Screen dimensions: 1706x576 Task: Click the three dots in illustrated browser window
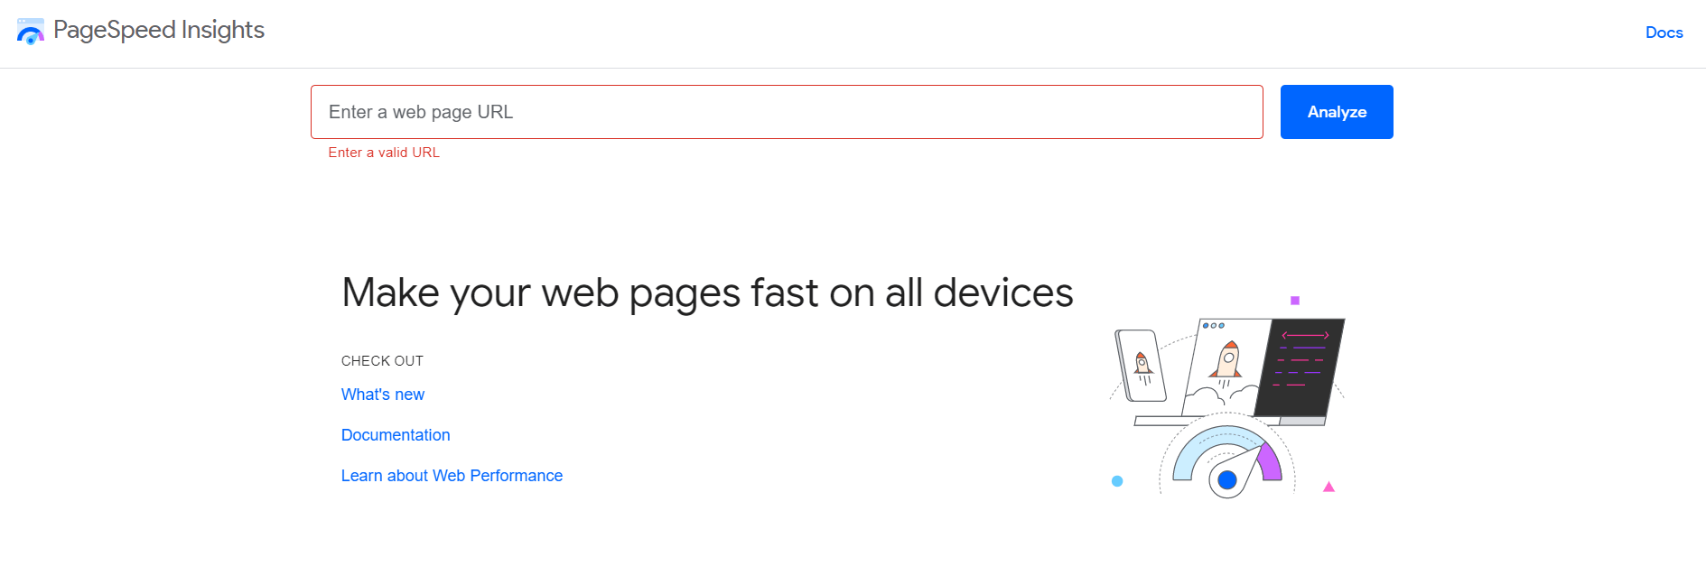point(1214,325)
